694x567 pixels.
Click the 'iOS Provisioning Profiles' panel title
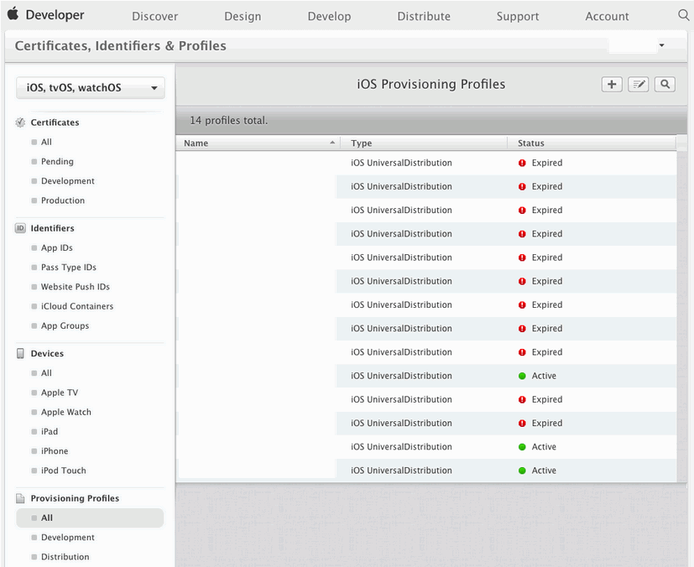pyautogui.click(x=431, y=84)
